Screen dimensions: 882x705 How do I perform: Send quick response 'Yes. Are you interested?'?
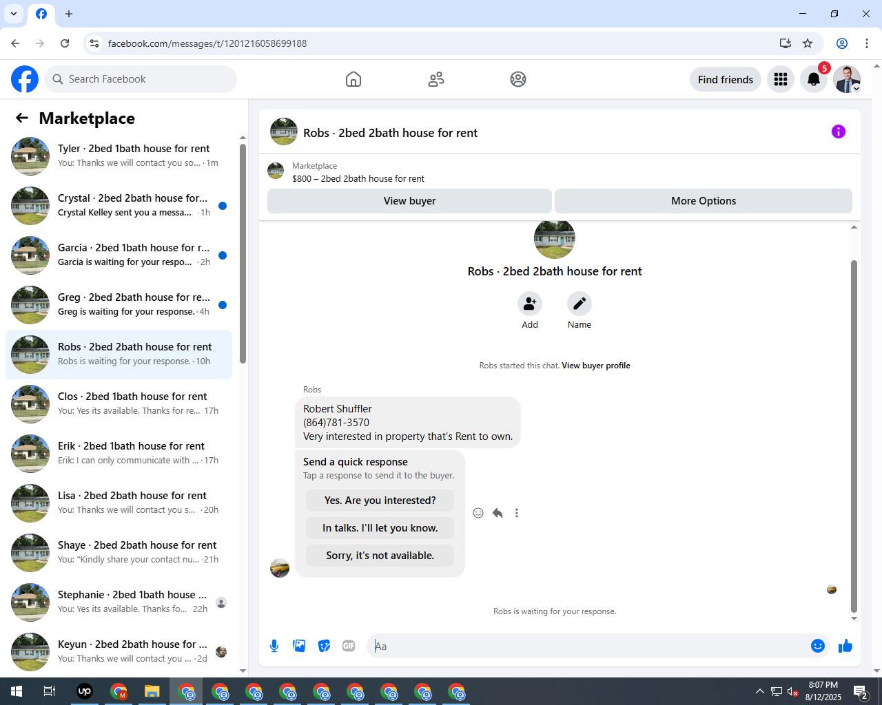380,501
